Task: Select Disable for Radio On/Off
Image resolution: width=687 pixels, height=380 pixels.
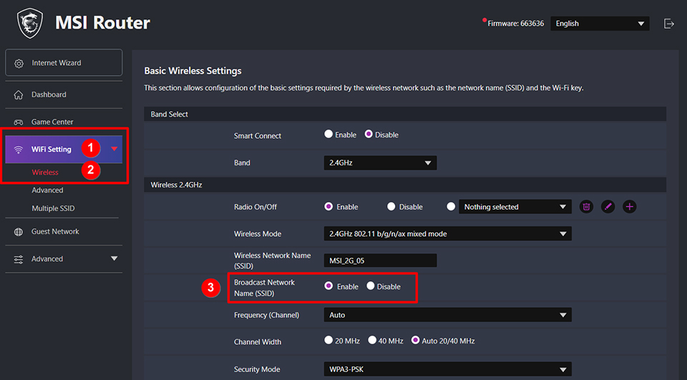Action: pyautogui.click(x=391, y=206)
